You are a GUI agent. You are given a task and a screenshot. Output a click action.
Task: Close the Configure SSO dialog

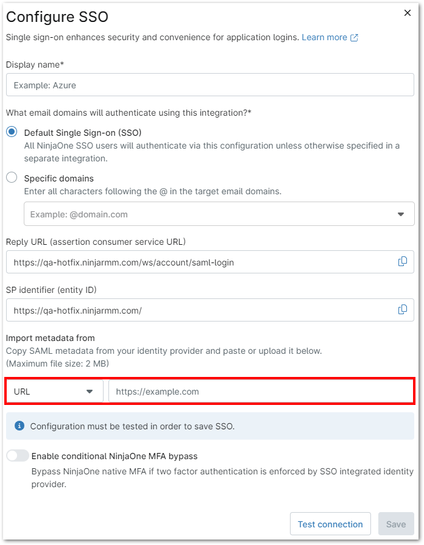[407, 12]
